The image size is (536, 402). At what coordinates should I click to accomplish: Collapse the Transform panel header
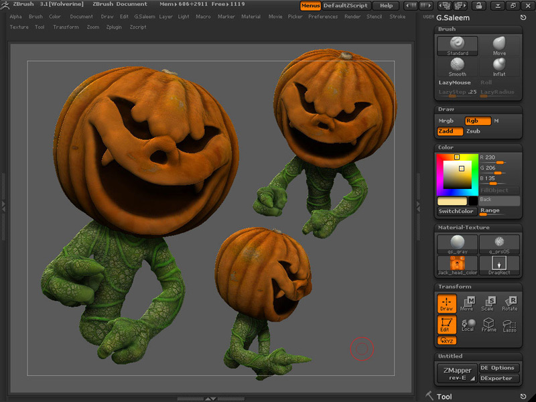478,287
